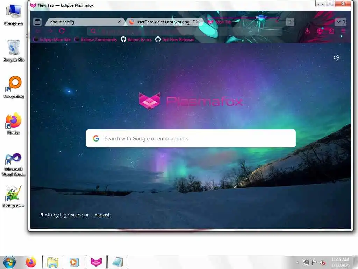
Task: Open the Firefox View icon left of tabs
Action: pos(37,22)
